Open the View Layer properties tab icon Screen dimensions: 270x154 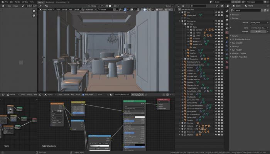(x=227, y=24)
